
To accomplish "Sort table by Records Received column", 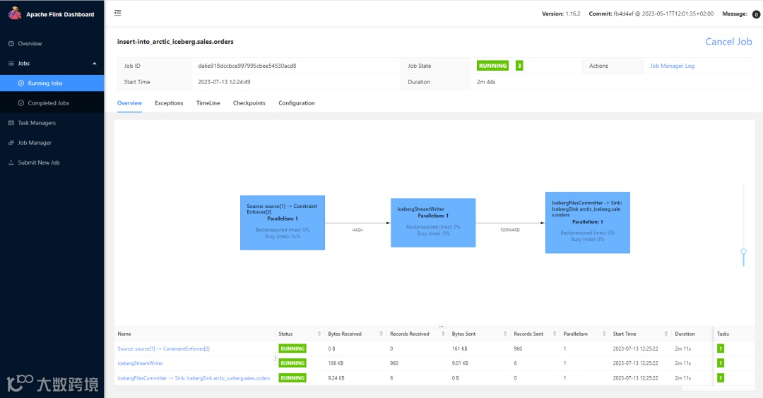I will point(443,334).
